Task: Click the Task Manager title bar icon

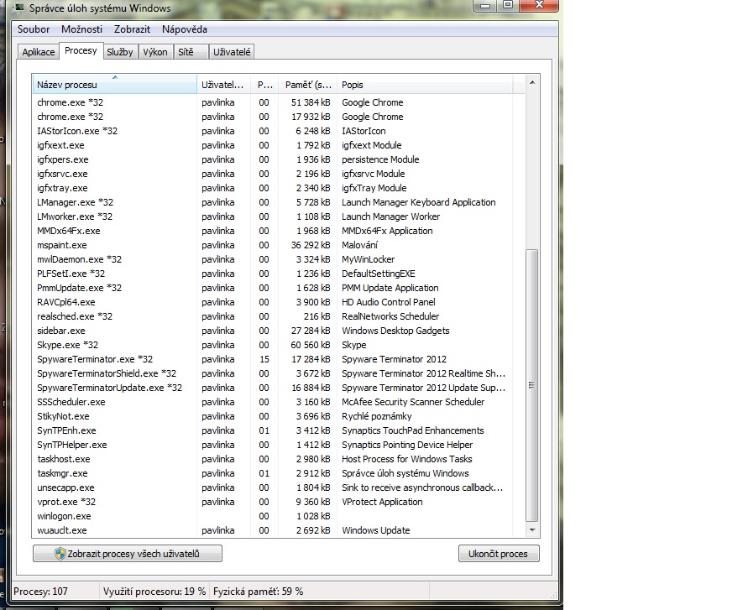Action: pos(19,8)
